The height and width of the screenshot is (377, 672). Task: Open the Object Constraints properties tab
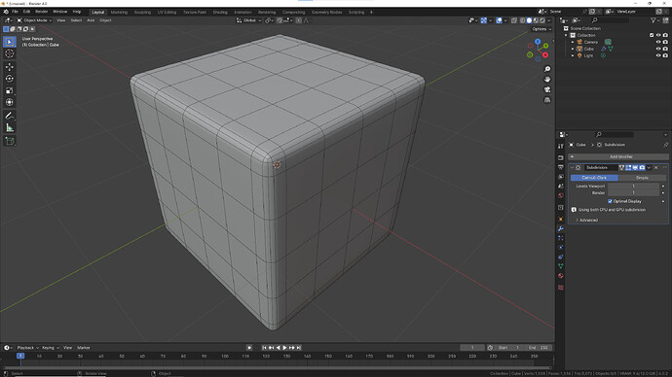tap(561, 257)
